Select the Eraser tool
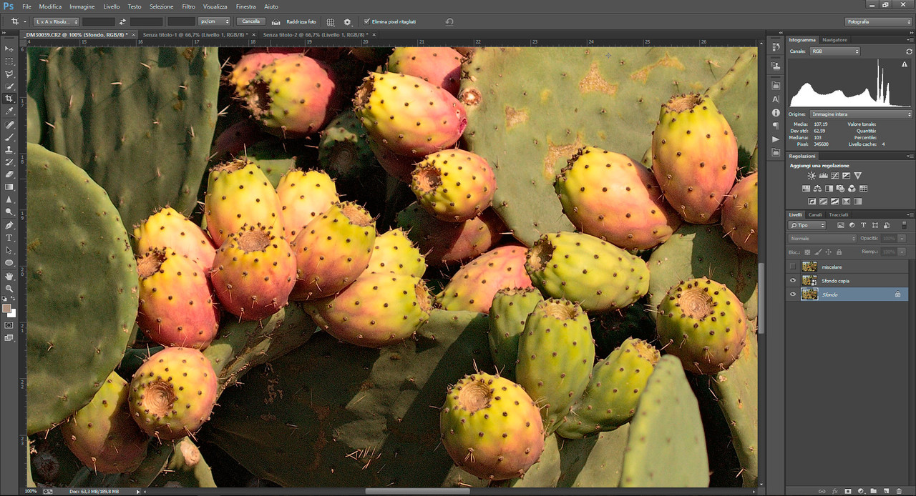 (x=9, y=174)
